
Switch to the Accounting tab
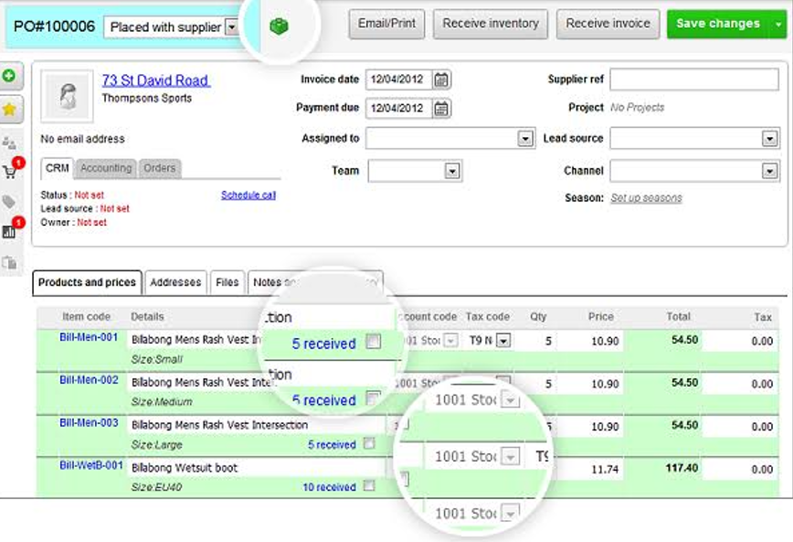tap(107, 168)
